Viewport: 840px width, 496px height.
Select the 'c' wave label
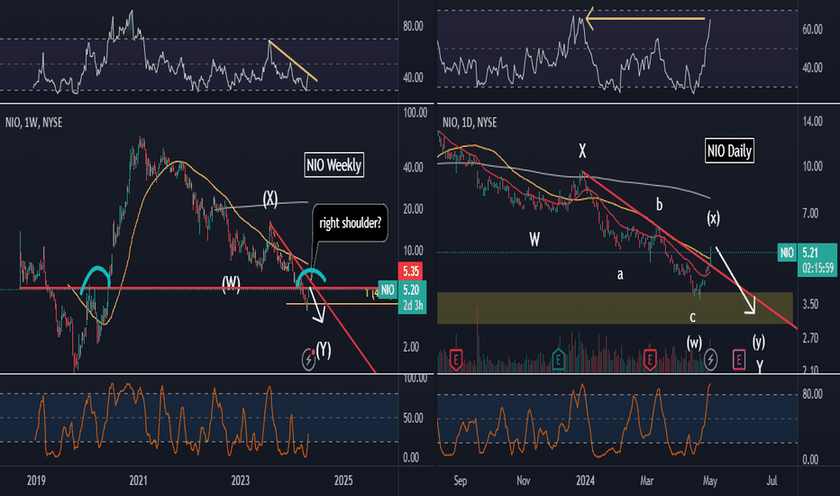point(693,317)
